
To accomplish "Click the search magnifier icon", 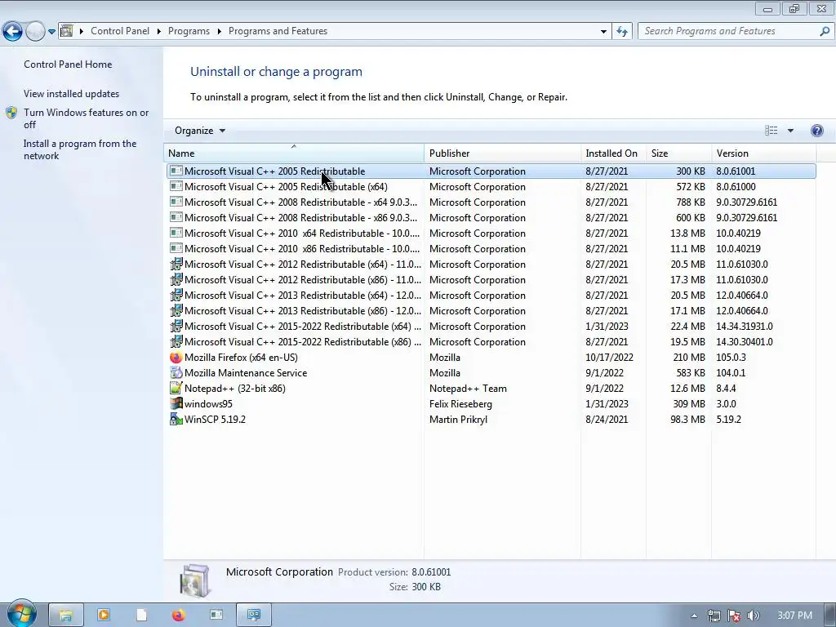I will 825,31.
